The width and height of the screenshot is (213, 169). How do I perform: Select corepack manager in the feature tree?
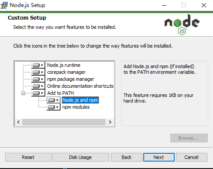point(66,72)
